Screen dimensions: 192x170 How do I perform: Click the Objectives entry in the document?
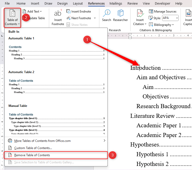156,97
